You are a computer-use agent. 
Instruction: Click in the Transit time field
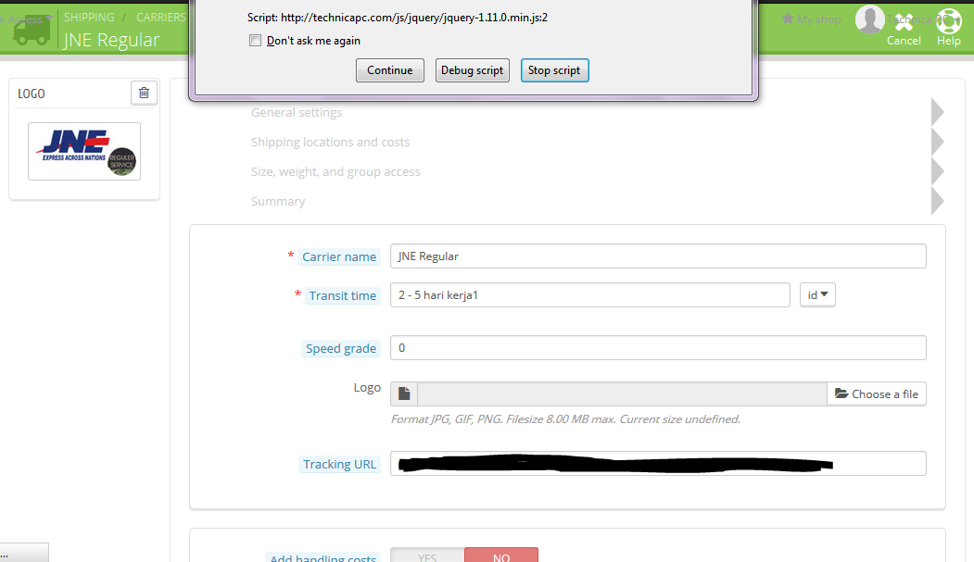pyautogui.click(x=590, y=295)
